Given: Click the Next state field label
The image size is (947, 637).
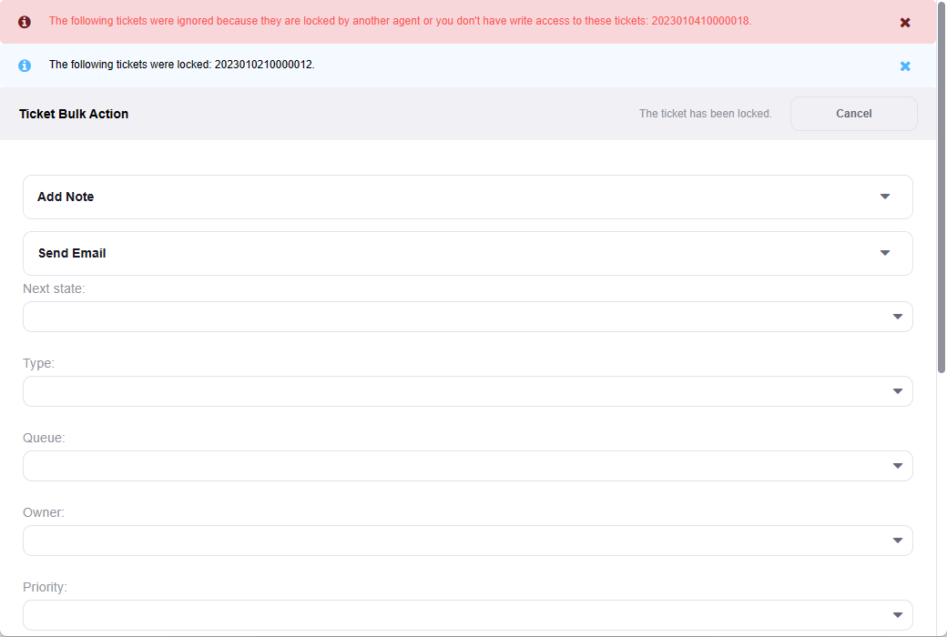Looking at the screenshot, I should [x=54, y=288].
